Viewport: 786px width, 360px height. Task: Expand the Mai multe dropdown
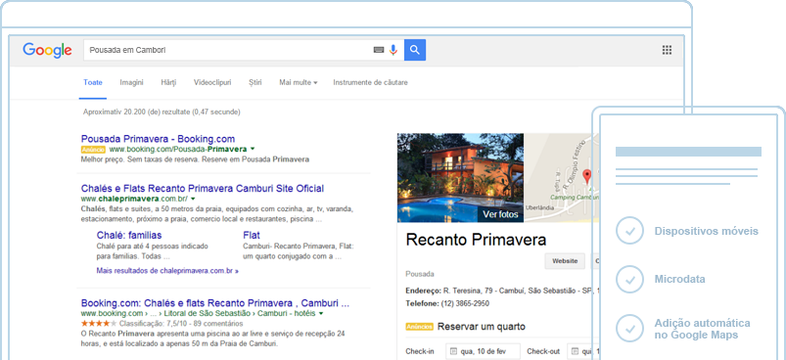(x=299, y=82)
